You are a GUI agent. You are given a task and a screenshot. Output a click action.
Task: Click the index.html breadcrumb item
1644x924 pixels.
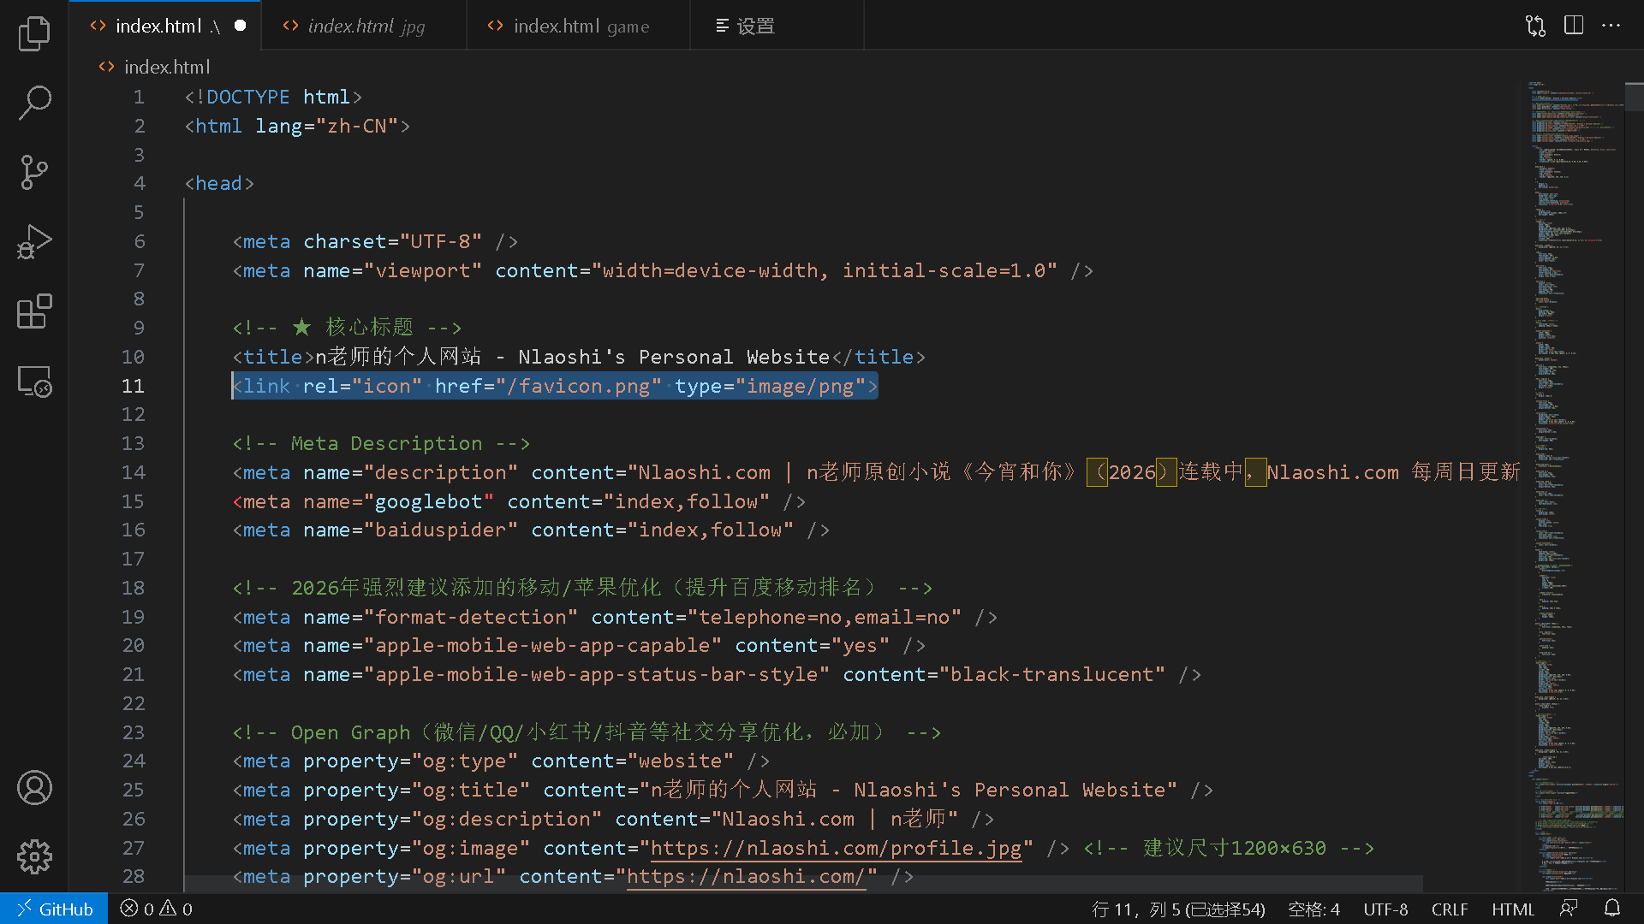click(166, 67)
